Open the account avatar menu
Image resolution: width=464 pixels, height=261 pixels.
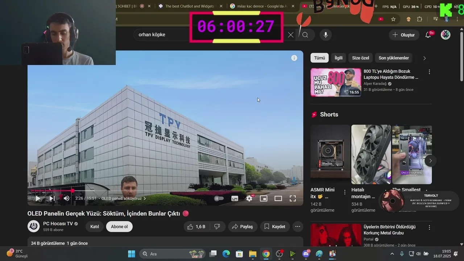[x=446, y=35]
